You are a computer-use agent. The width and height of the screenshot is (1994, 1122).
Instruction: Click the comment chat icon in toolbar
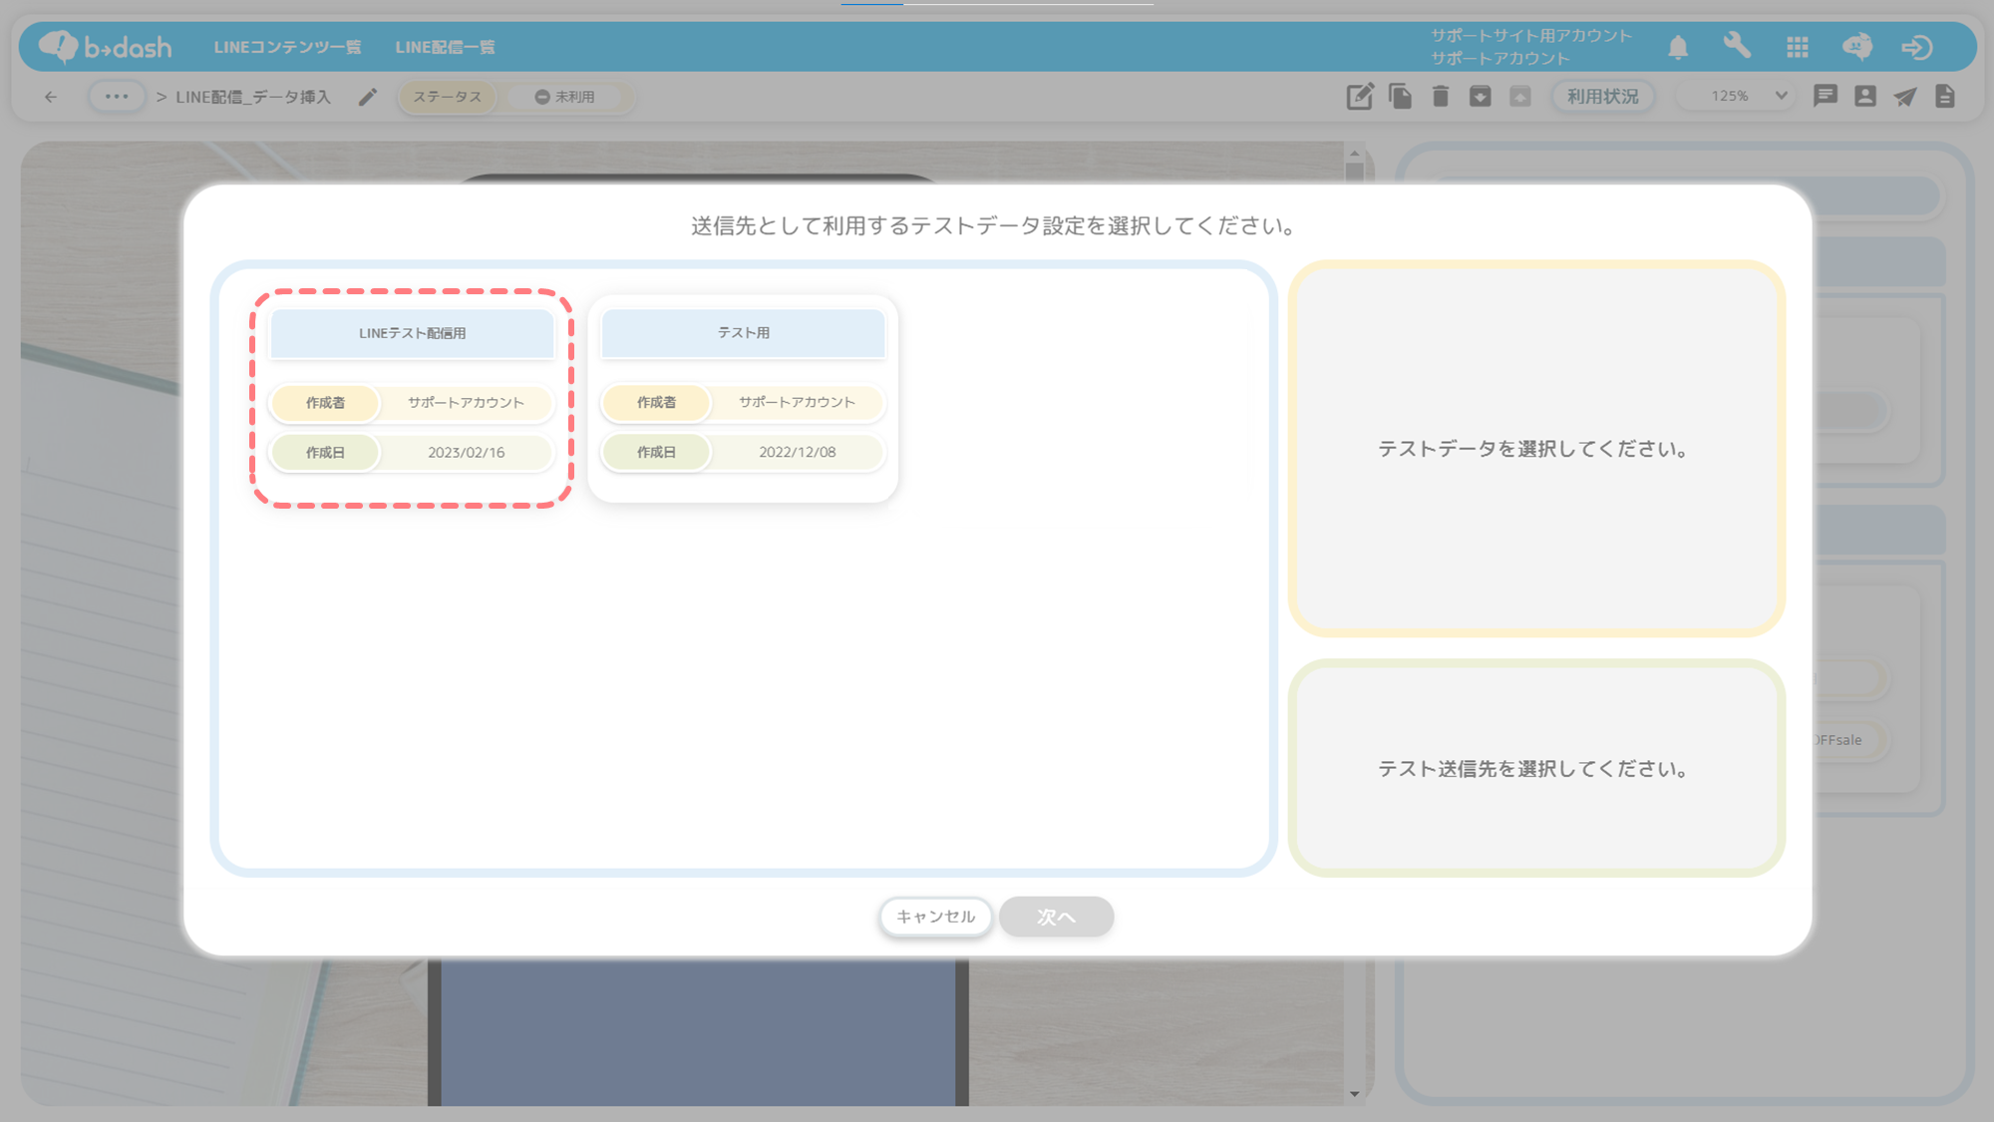click(x=1825, y=97)
